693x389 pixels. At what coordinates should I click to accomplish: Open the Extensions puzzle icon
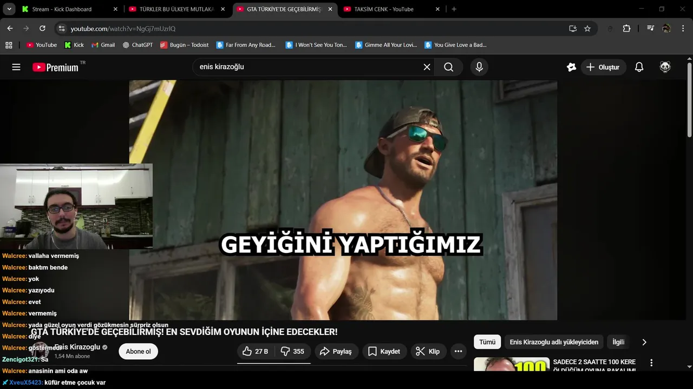(626, 29)
